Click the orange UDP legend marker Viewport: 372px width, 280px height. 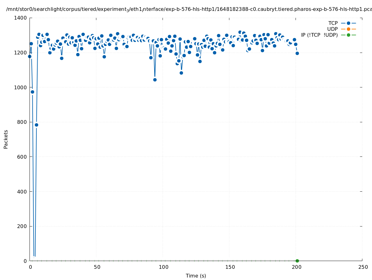[348, 29]
